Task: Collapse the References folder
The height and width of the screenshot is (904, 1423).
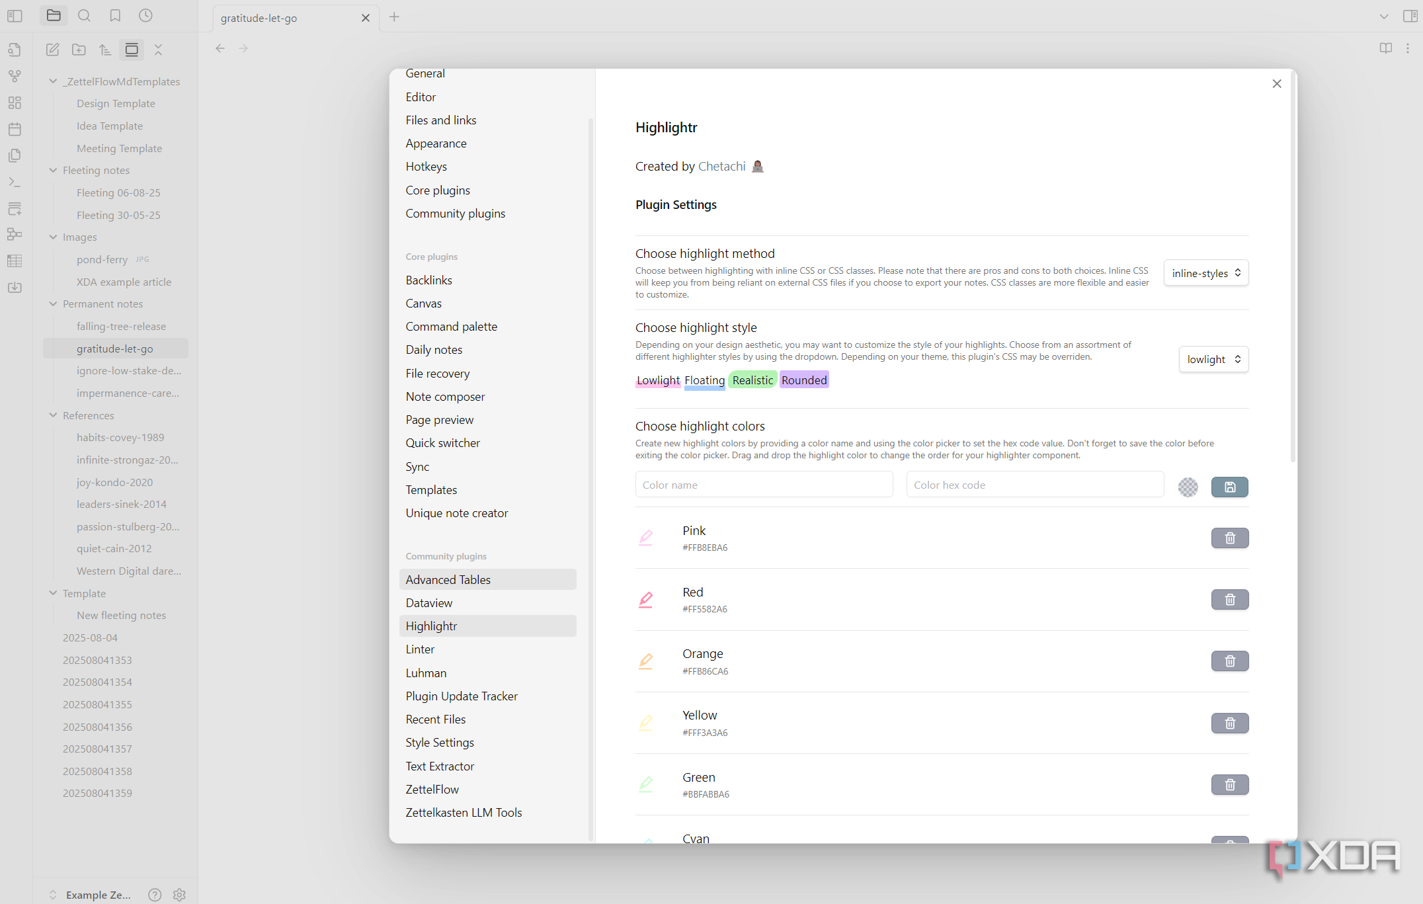Action: [x=53, y=415]
